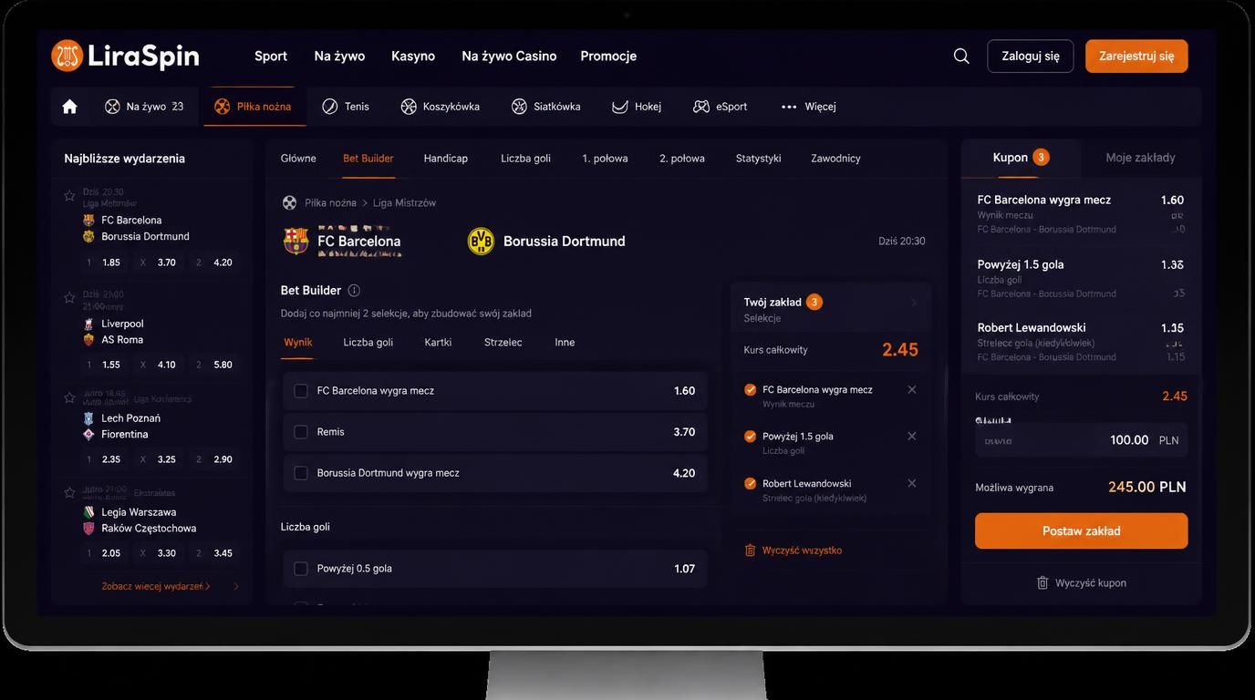Open the search magnifier icon
1255x700 pixels.
point(961,56)
